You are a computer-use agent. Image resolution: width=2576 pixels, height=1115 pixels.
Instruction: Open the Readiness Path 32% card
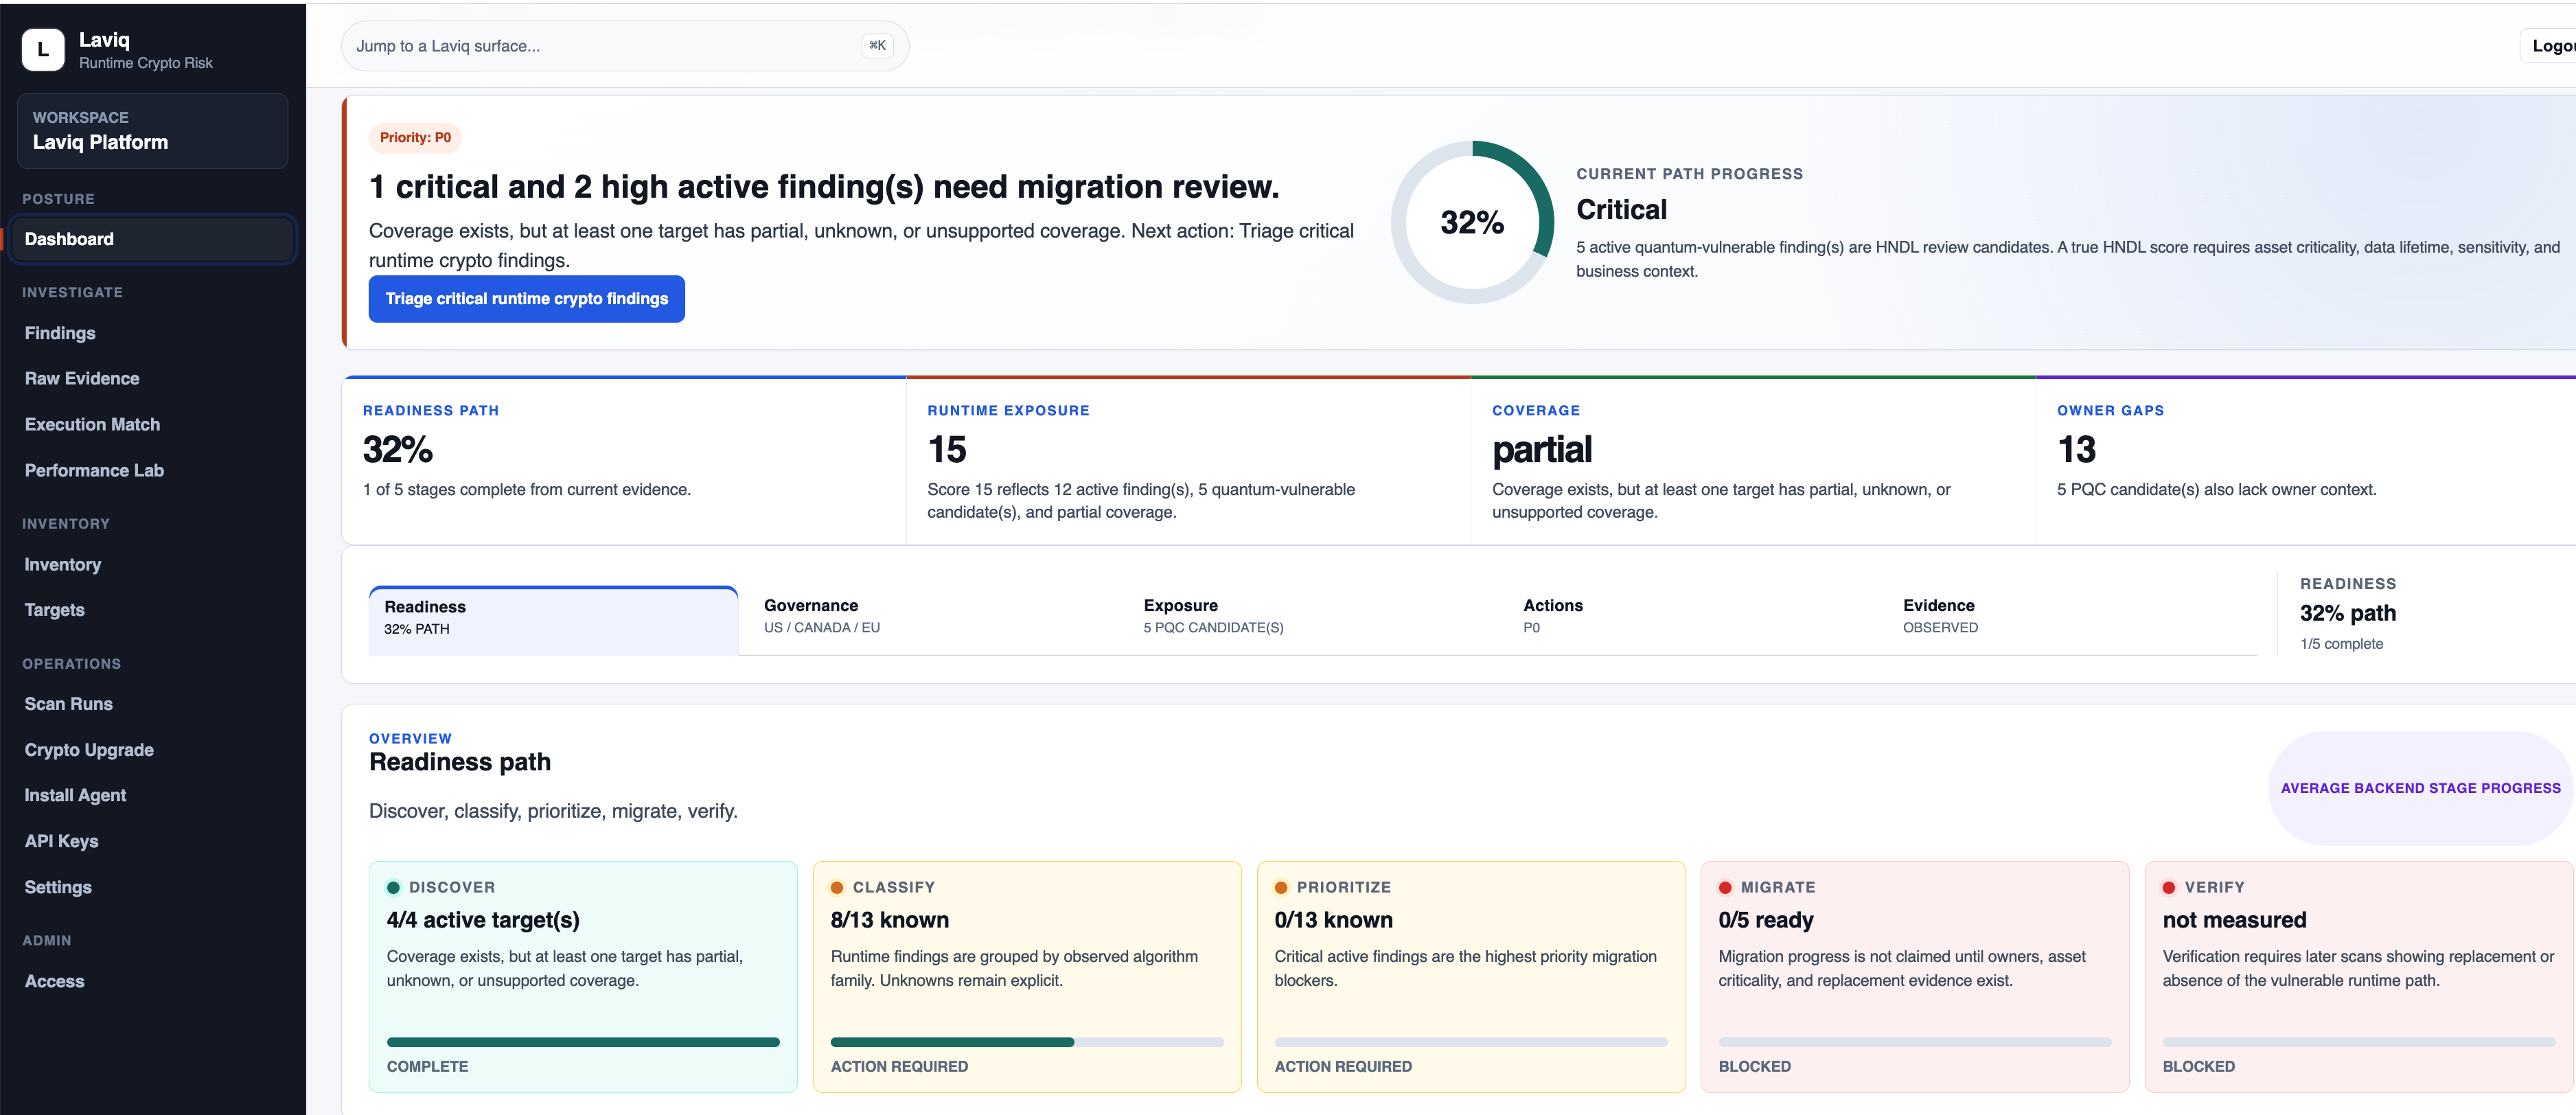(x=624, y=461)
